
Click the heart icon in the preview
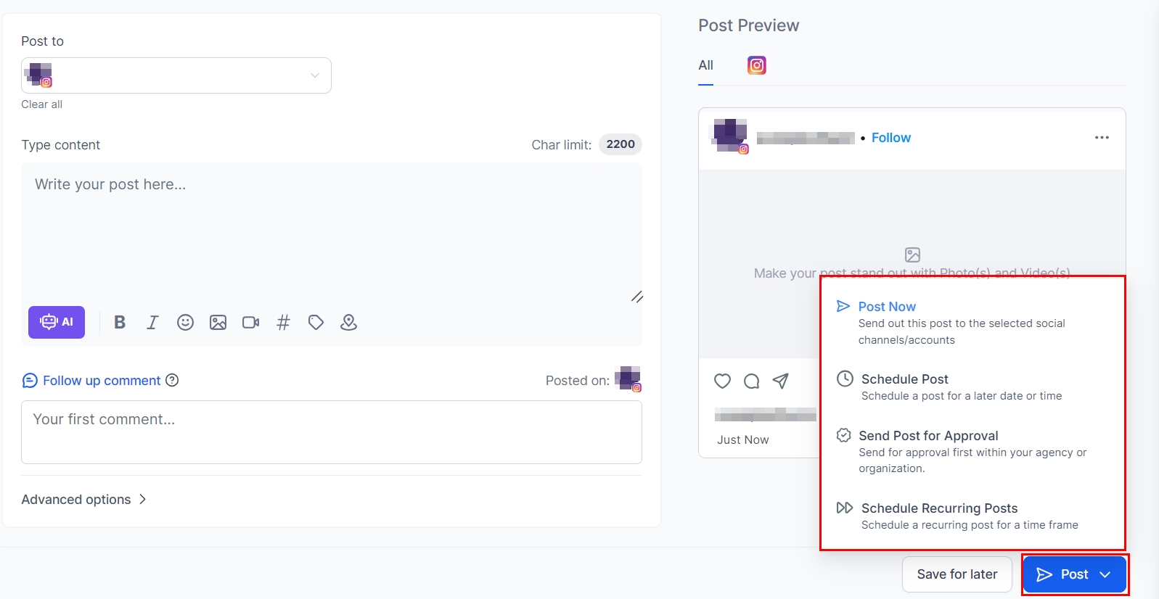pos(722,381)
